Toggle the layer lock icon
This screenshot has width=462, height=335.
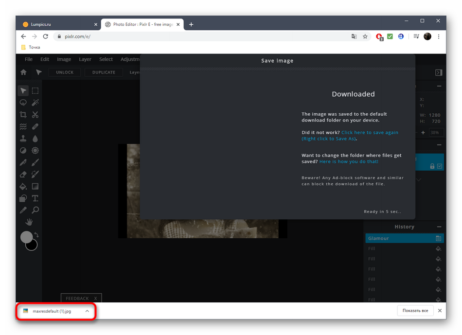pos(432,166)
